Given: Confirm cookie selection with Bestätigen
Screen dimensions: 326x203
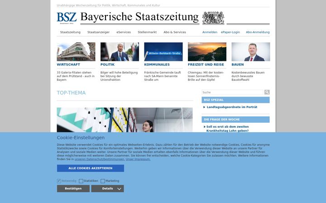Looking at the screenshot, I should 73,189.
